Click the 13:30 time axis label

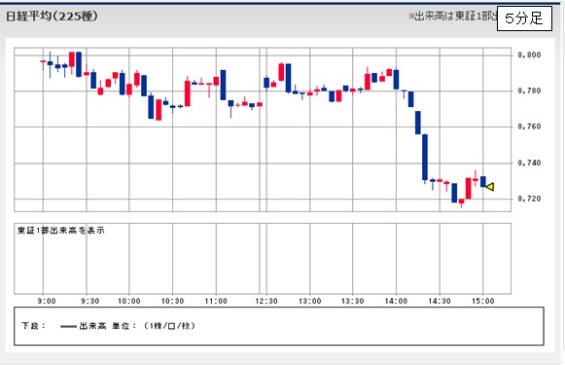[353, 301]
